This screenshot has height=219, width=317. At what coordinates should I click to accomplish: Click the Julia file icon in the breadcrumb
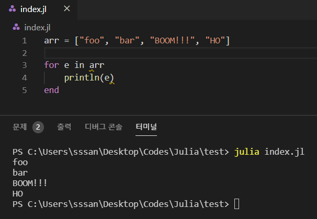coord(17,27)
